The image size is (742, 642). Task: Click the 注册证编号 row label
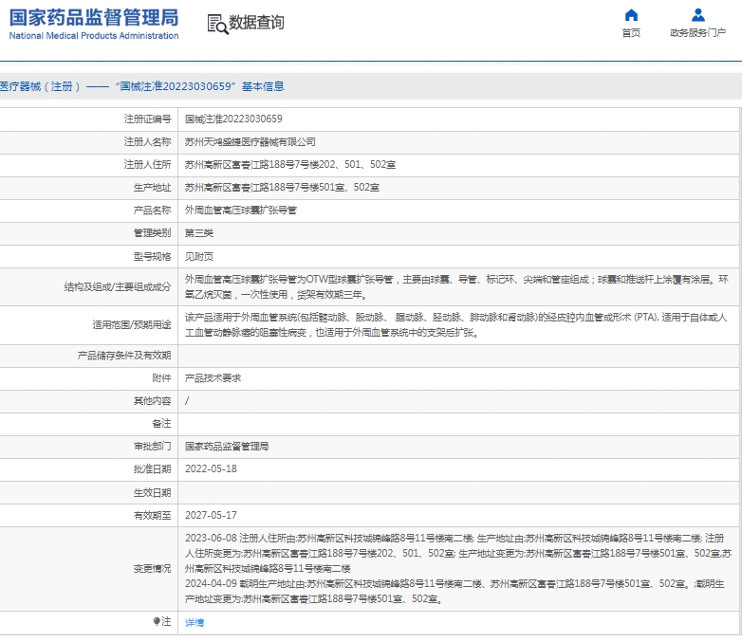click(x=147, y=119)
